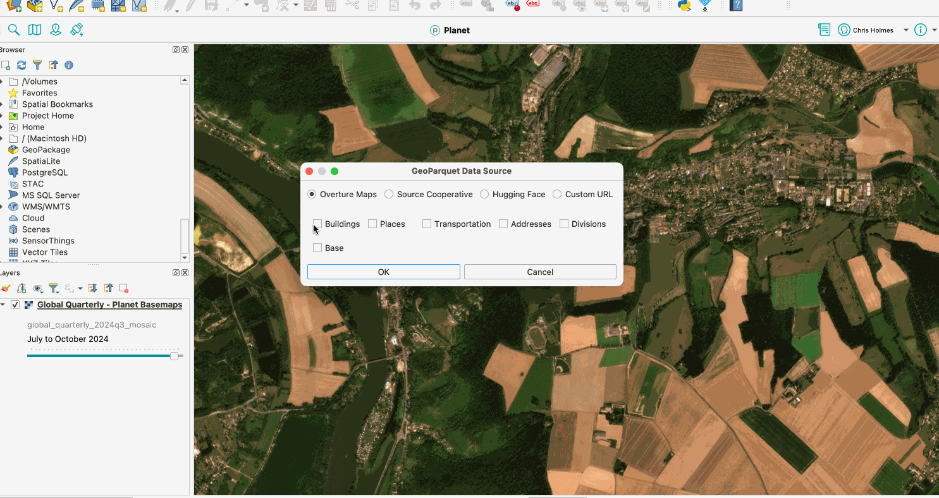This screenshot has height=498, width=939.
Task: Expand the Home folder node
Action: pyautogui.click(x=2, y=127)
